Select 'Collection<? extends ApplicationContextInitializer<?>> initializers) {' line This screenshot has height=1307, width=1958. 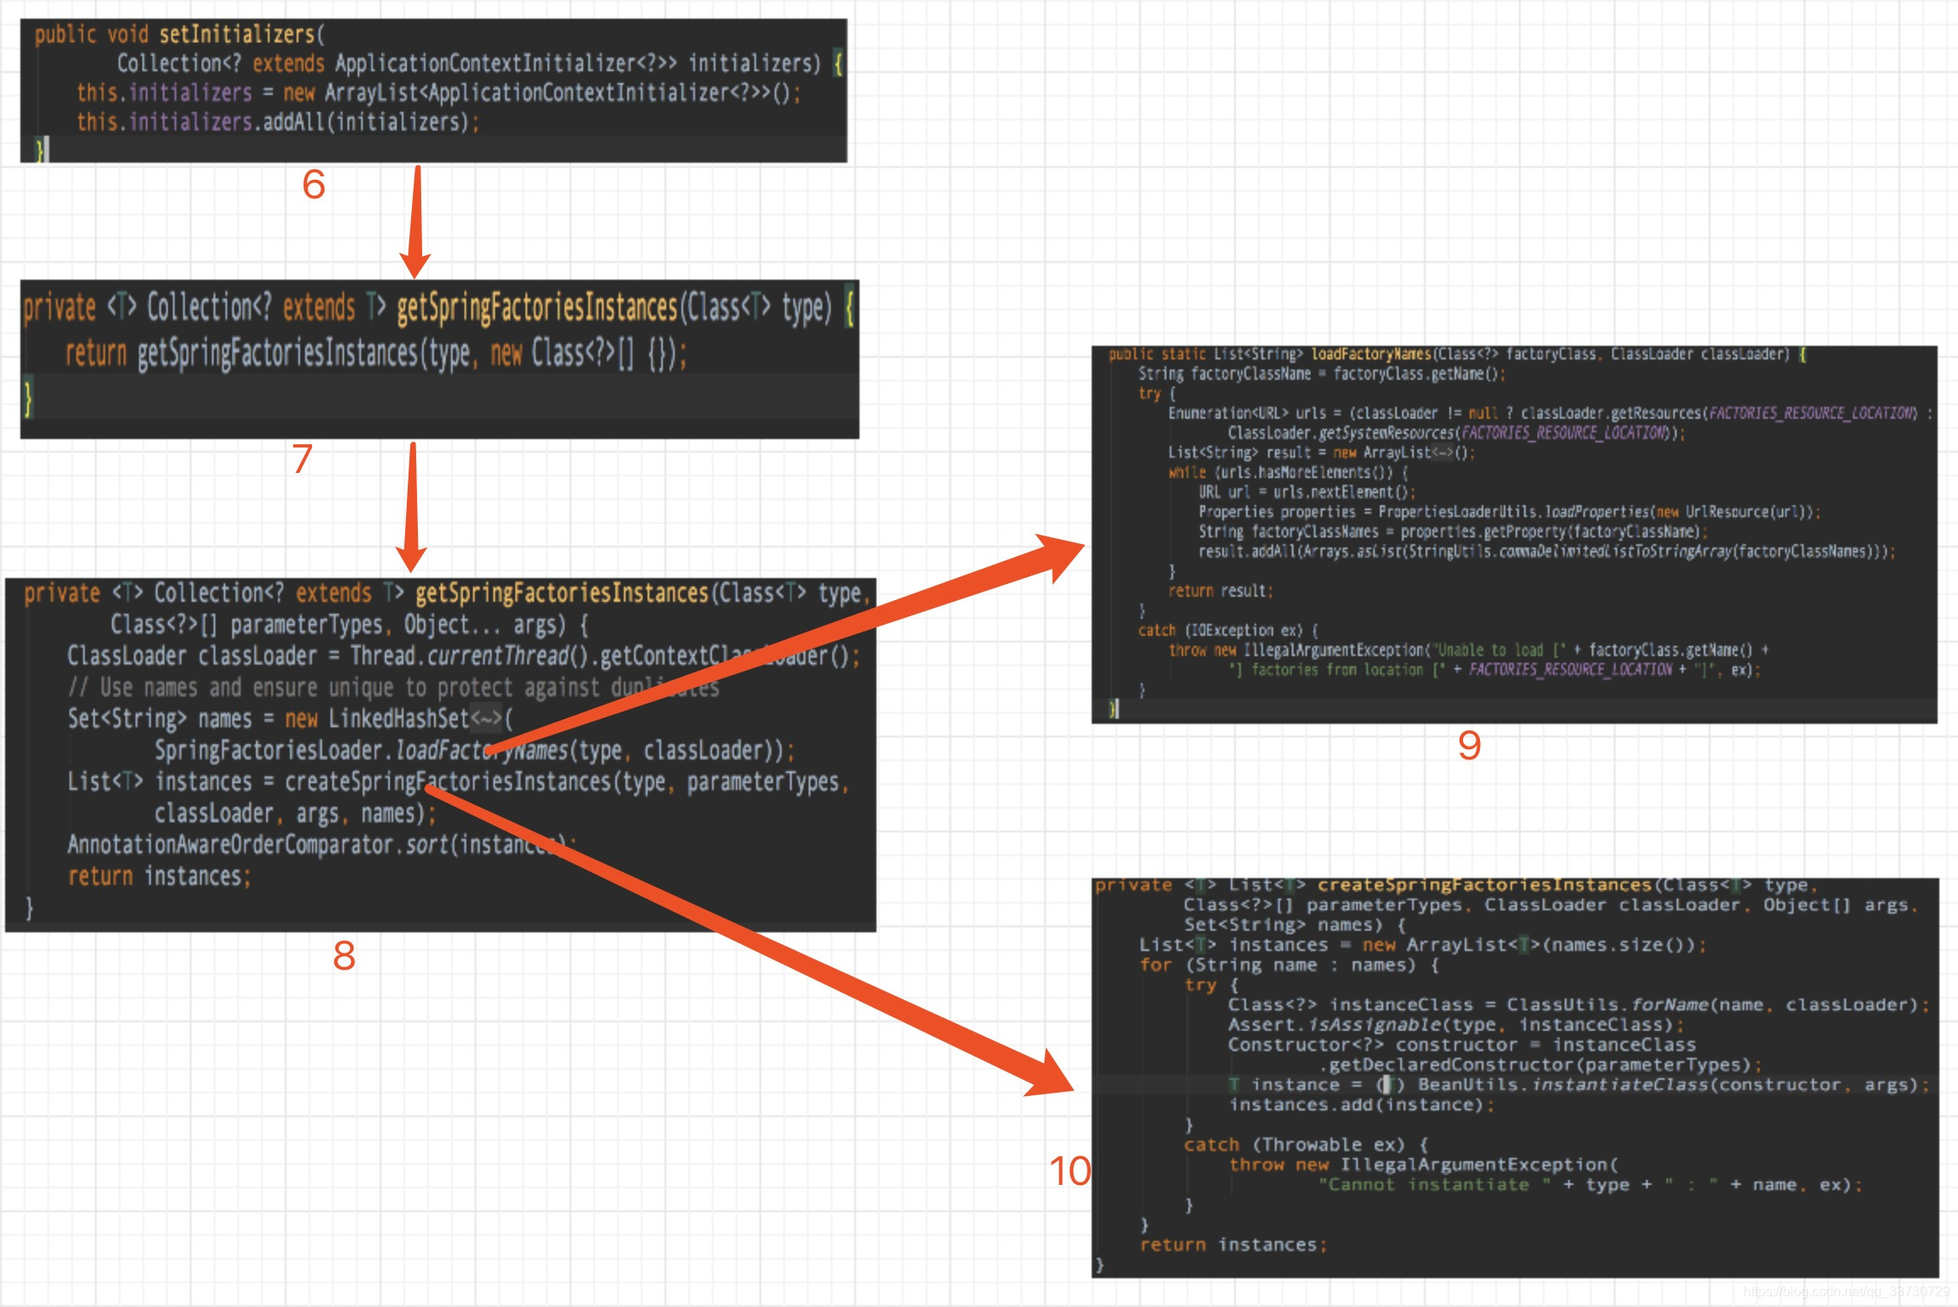[481, 64]
